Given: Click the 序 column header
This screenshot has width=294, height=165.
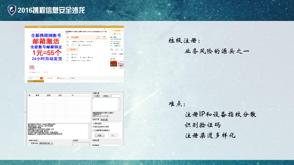Looking at the screenshot, I should [30, 95].
